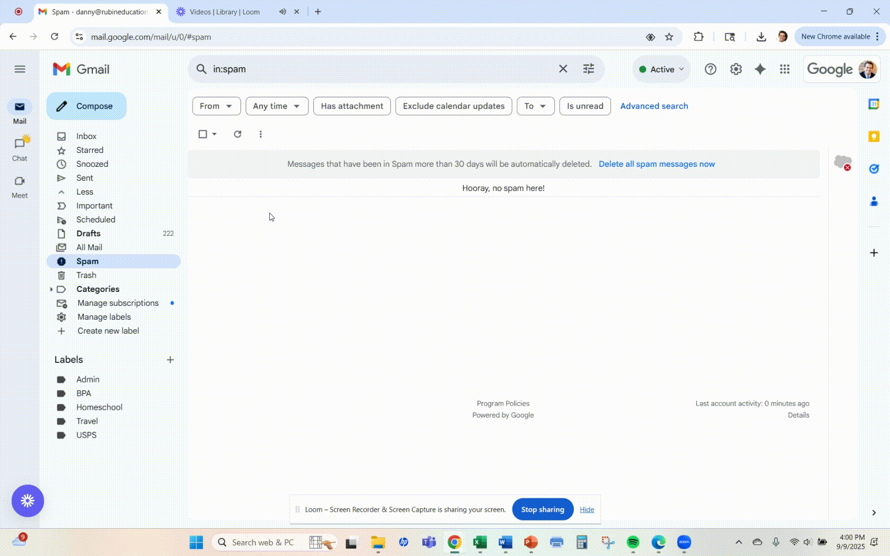Image resolution: width=890 pixels, height=556 pixels.
Task: Expand the Categories tree item
Action: pos(52,289)
